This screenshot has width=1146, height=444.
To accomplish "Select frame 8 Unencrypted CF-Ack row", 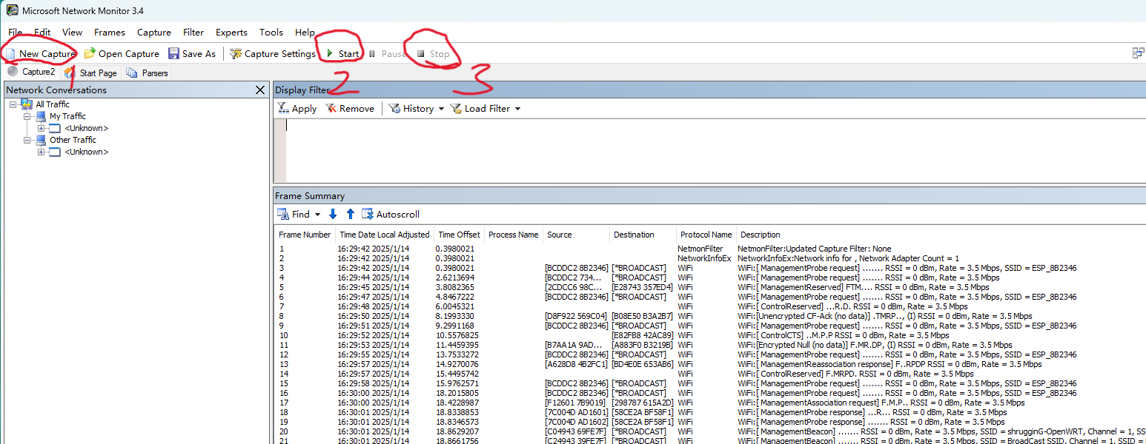I will pos(710,316).
